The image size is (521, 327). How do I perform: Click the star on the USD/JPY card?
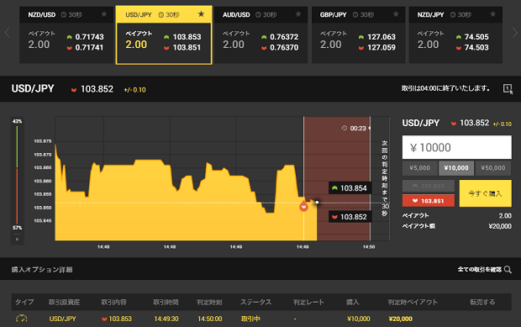[x=201, y=14]
